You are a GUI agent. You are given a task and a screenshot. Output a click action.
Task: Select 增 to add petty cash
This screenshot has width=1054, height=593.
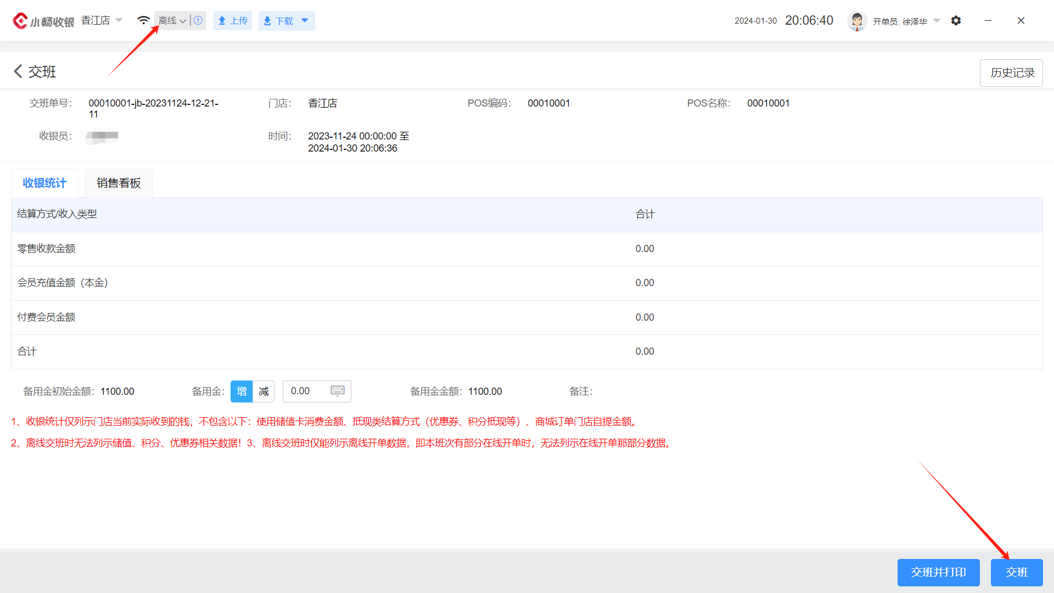pyautogui.click(x=242, y=391)
